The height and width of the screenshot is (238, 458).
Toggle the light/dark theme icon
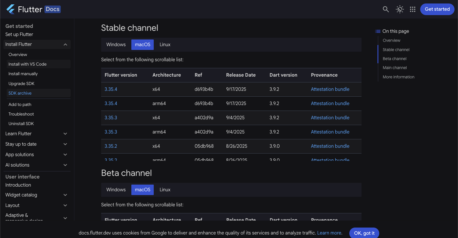[x=400, y=9]
